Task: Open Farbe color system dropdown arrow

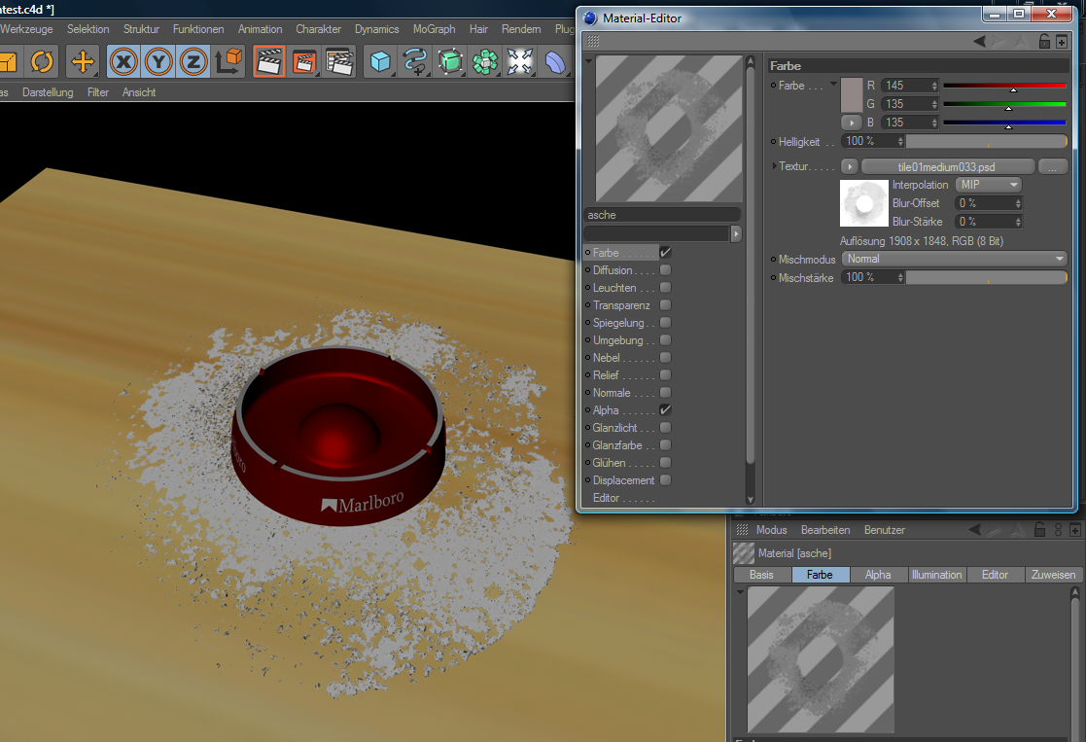Action: 834,84
